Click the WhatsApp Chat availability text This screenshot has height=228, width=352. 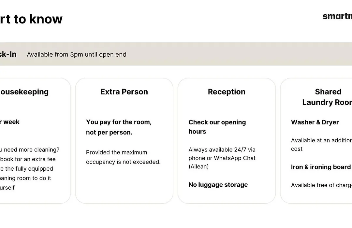point(222,158)
